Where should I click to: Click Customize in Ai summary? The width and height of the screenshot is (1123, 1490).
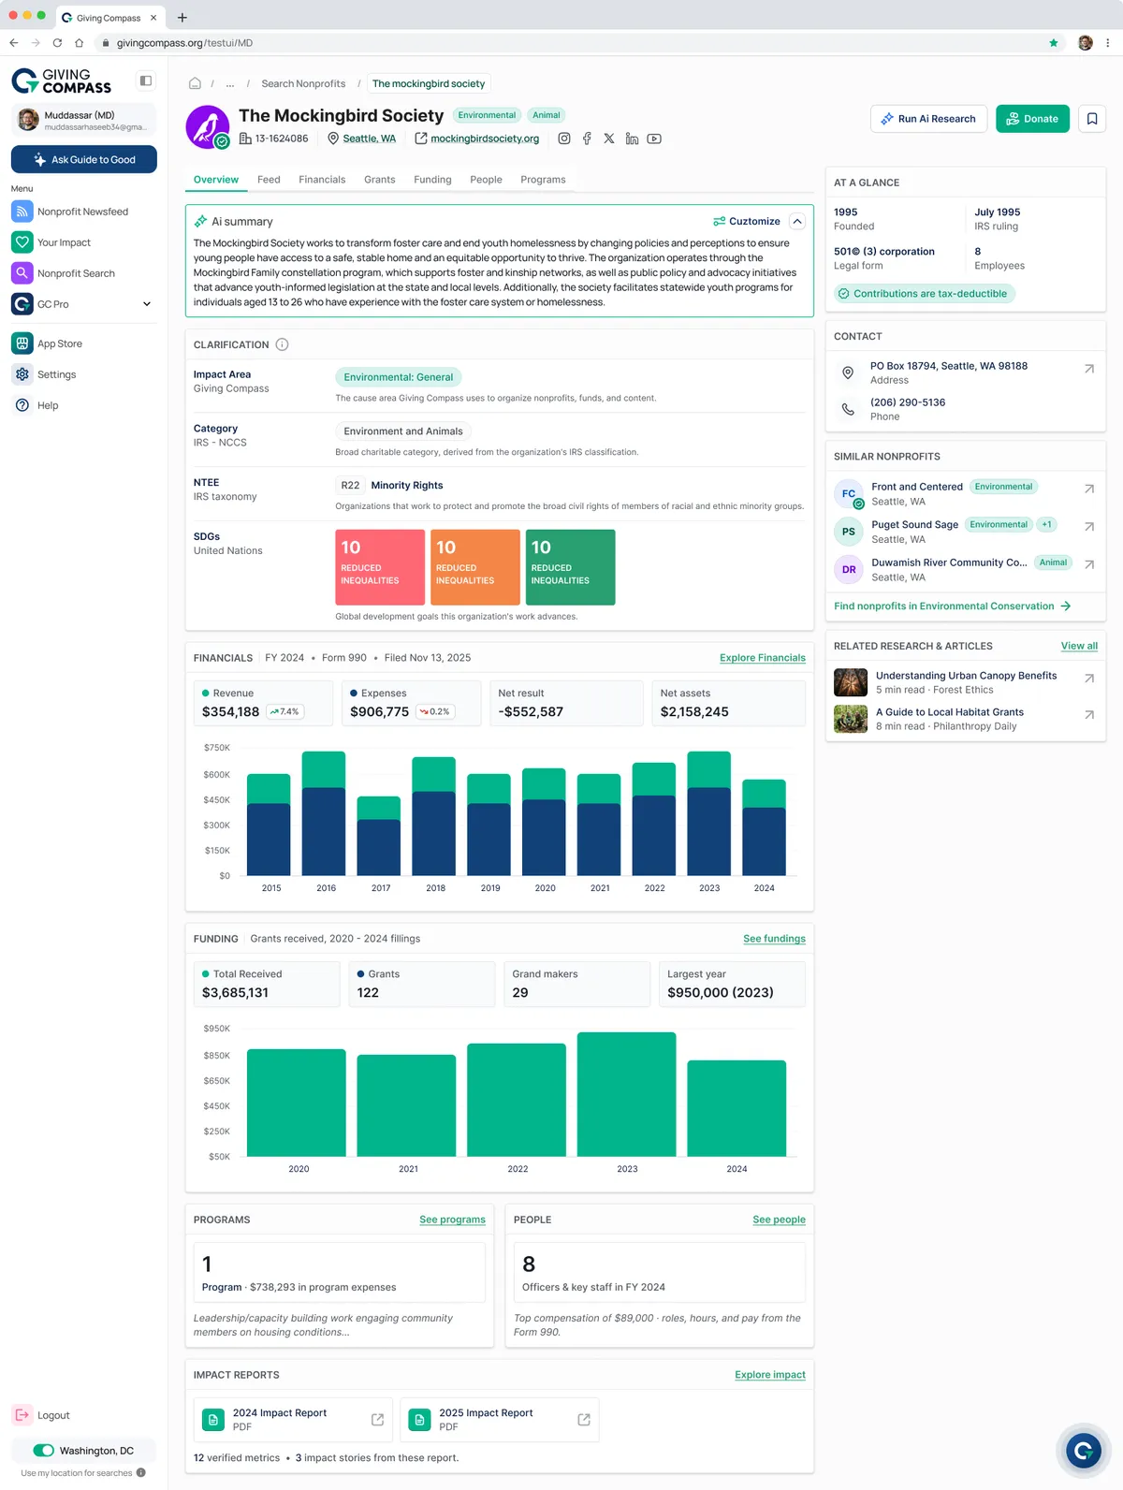pyautogui.click(x=747, y=222)
